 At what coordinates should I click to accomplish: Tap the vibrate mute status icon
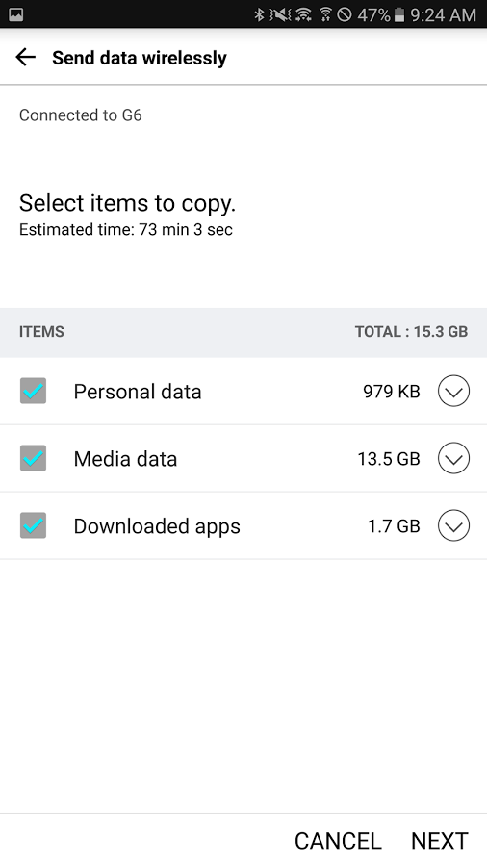pos(280,14)
